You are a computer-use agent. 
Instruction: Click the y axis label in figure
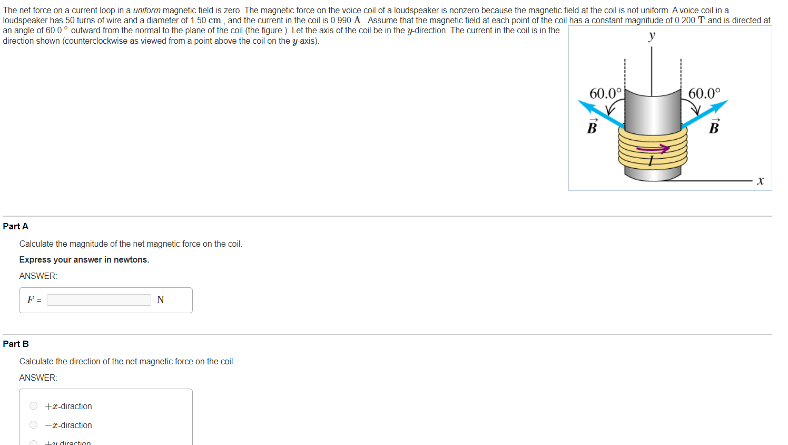pyautogui.click(x=652, y=36)
